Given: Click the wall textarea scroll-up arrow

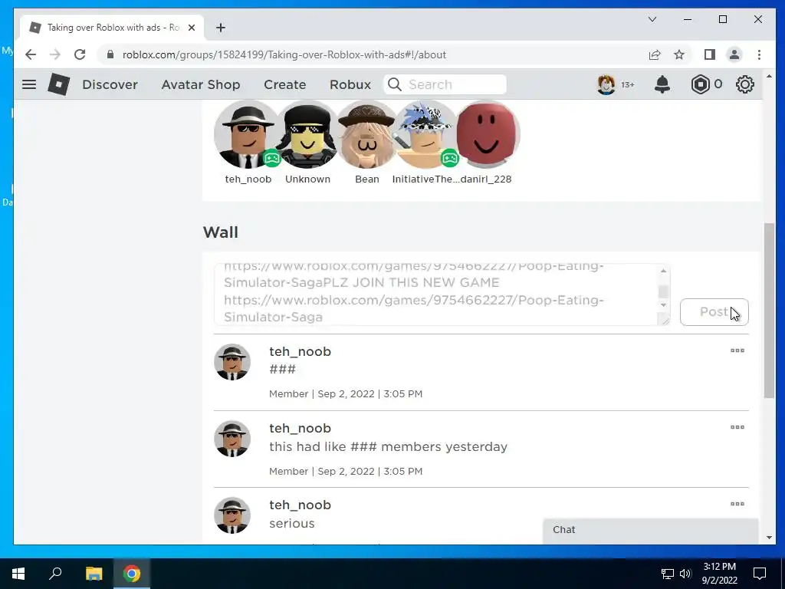Looking at the screenshot, I should point(663,271).
